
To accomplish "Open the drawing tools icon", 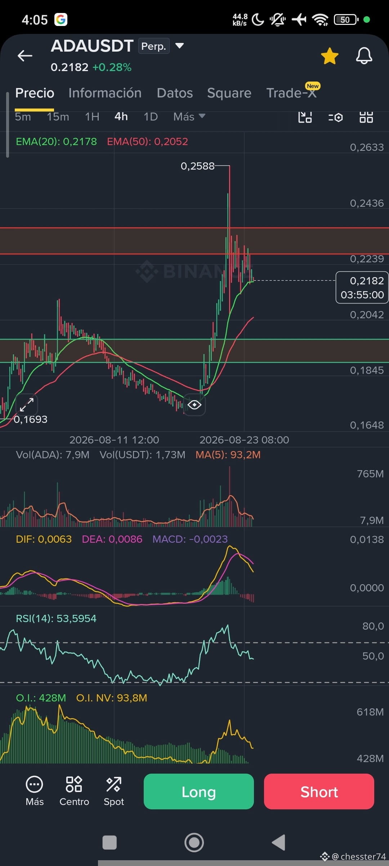I will coord(305,117).
